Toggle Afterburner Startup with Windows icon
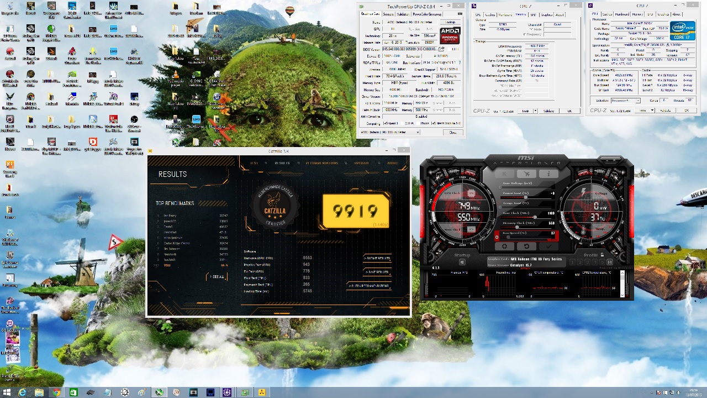707x398 pixels. point(462,262)
